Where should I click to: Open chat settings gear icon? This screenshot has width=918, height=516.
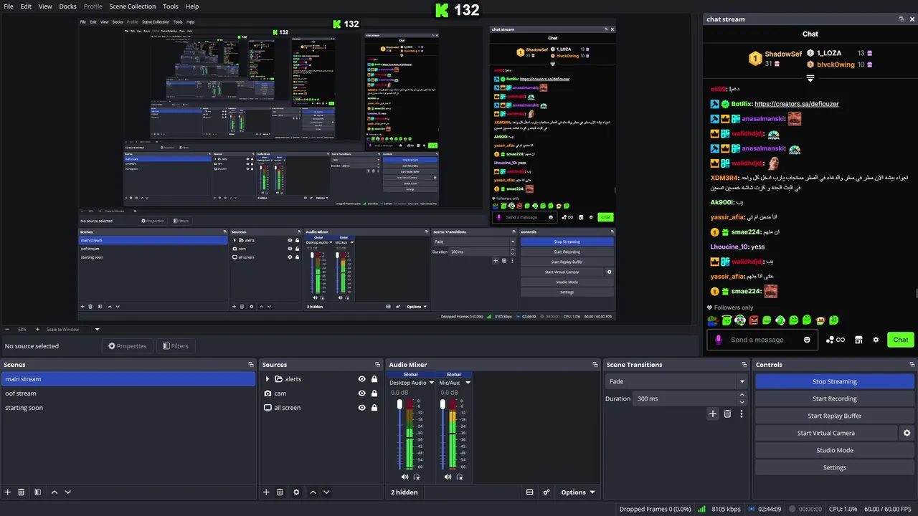coord(876,340)
